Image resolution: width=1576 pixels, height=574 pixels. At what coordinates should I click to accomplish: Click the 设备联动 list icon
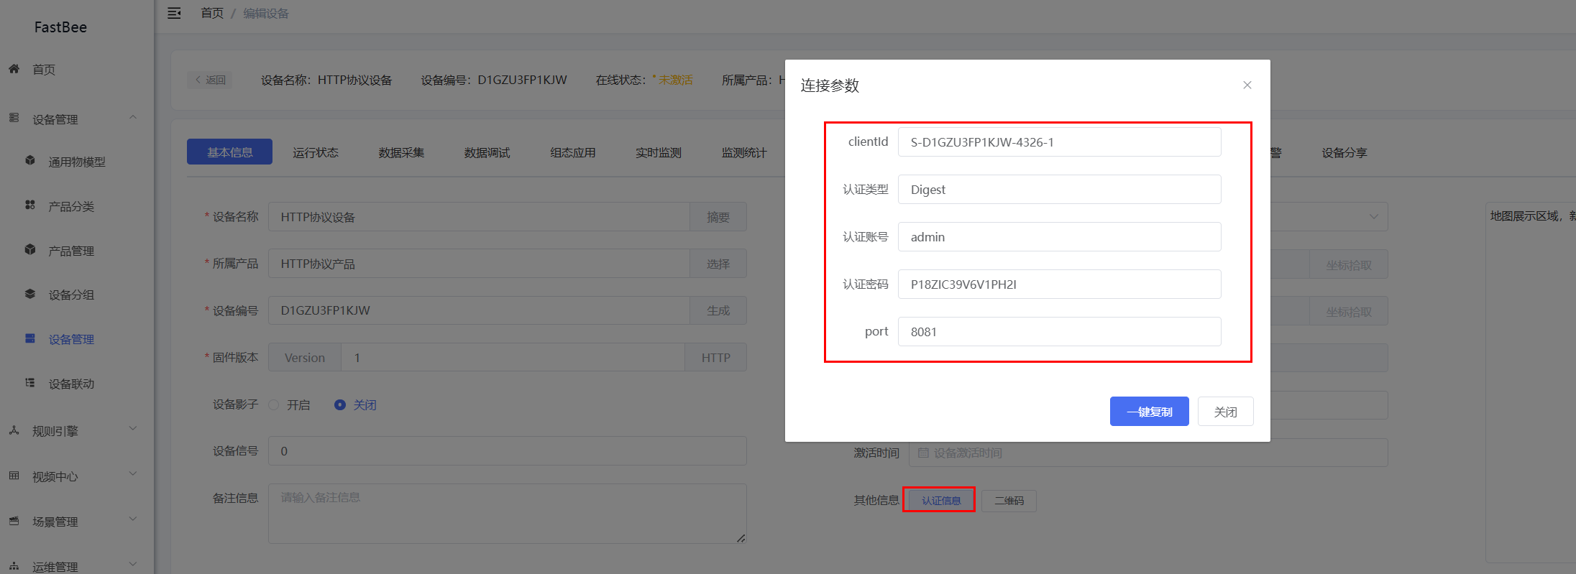point(30,383)
